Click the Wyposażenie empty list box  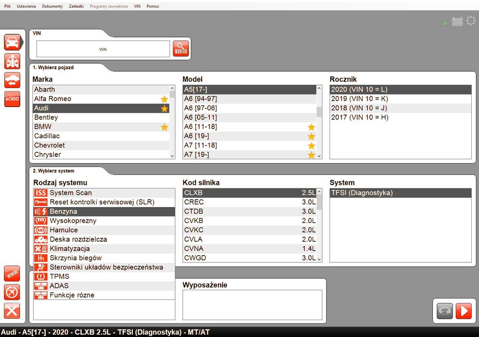(x=252, y=305)
